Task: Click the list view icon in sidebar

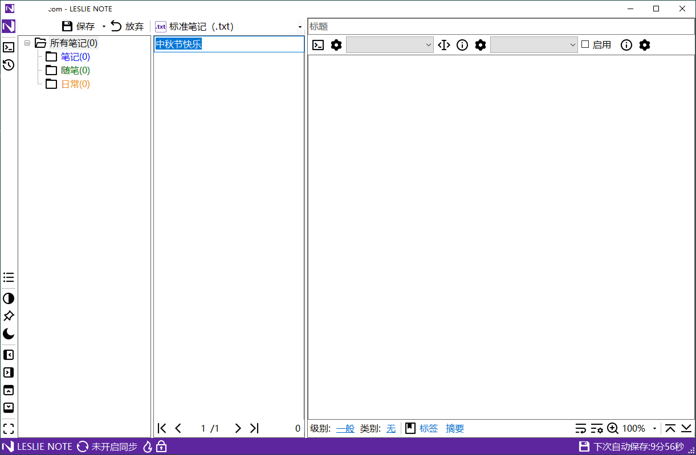Action: pos(9,277)
